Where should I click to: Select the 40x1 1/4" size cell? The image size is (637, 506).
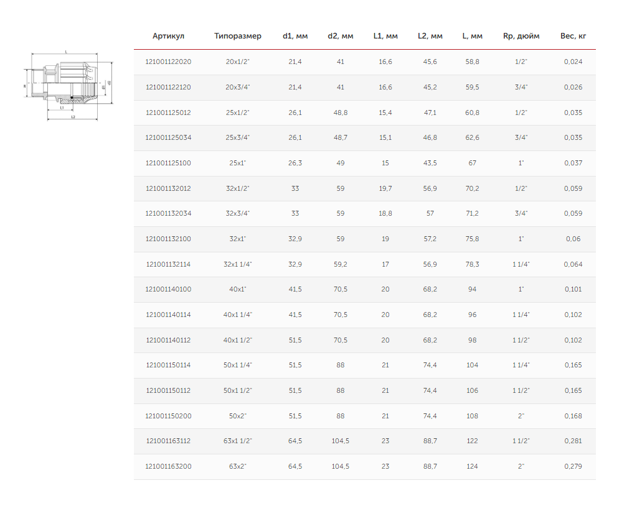238,315
